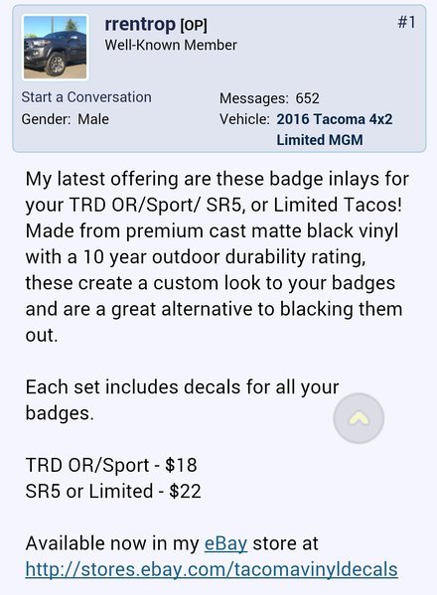This screenshot has height=595, width=437.
Task: Click the TRD OR/Sport - $18 price line
Action: pyautogui.click(x=111, y=465)
